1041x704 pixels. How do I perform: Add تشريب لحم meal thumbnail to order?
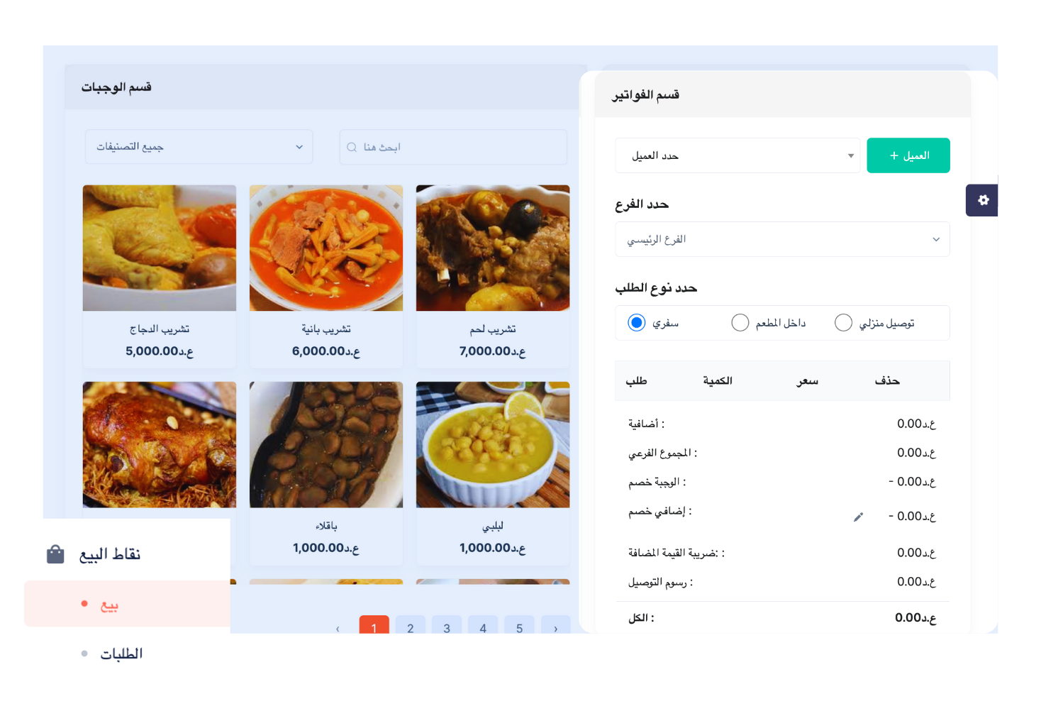coord(493,248)
